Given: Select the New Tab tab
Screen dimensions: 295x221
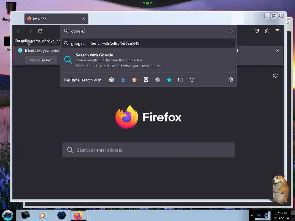Looking at the screenshot, I should 56,19.
